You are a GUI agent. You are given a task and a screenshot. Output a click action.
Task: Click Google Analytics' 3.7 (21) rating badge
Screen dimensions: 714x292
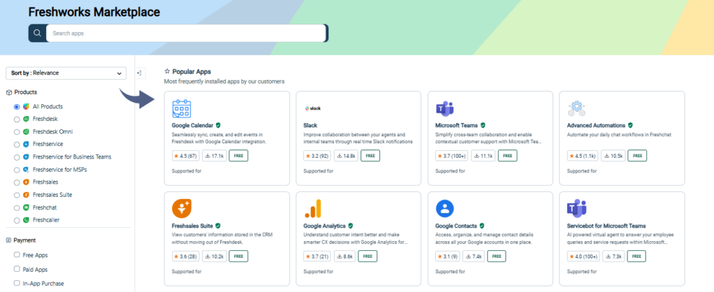pos(317,256)
